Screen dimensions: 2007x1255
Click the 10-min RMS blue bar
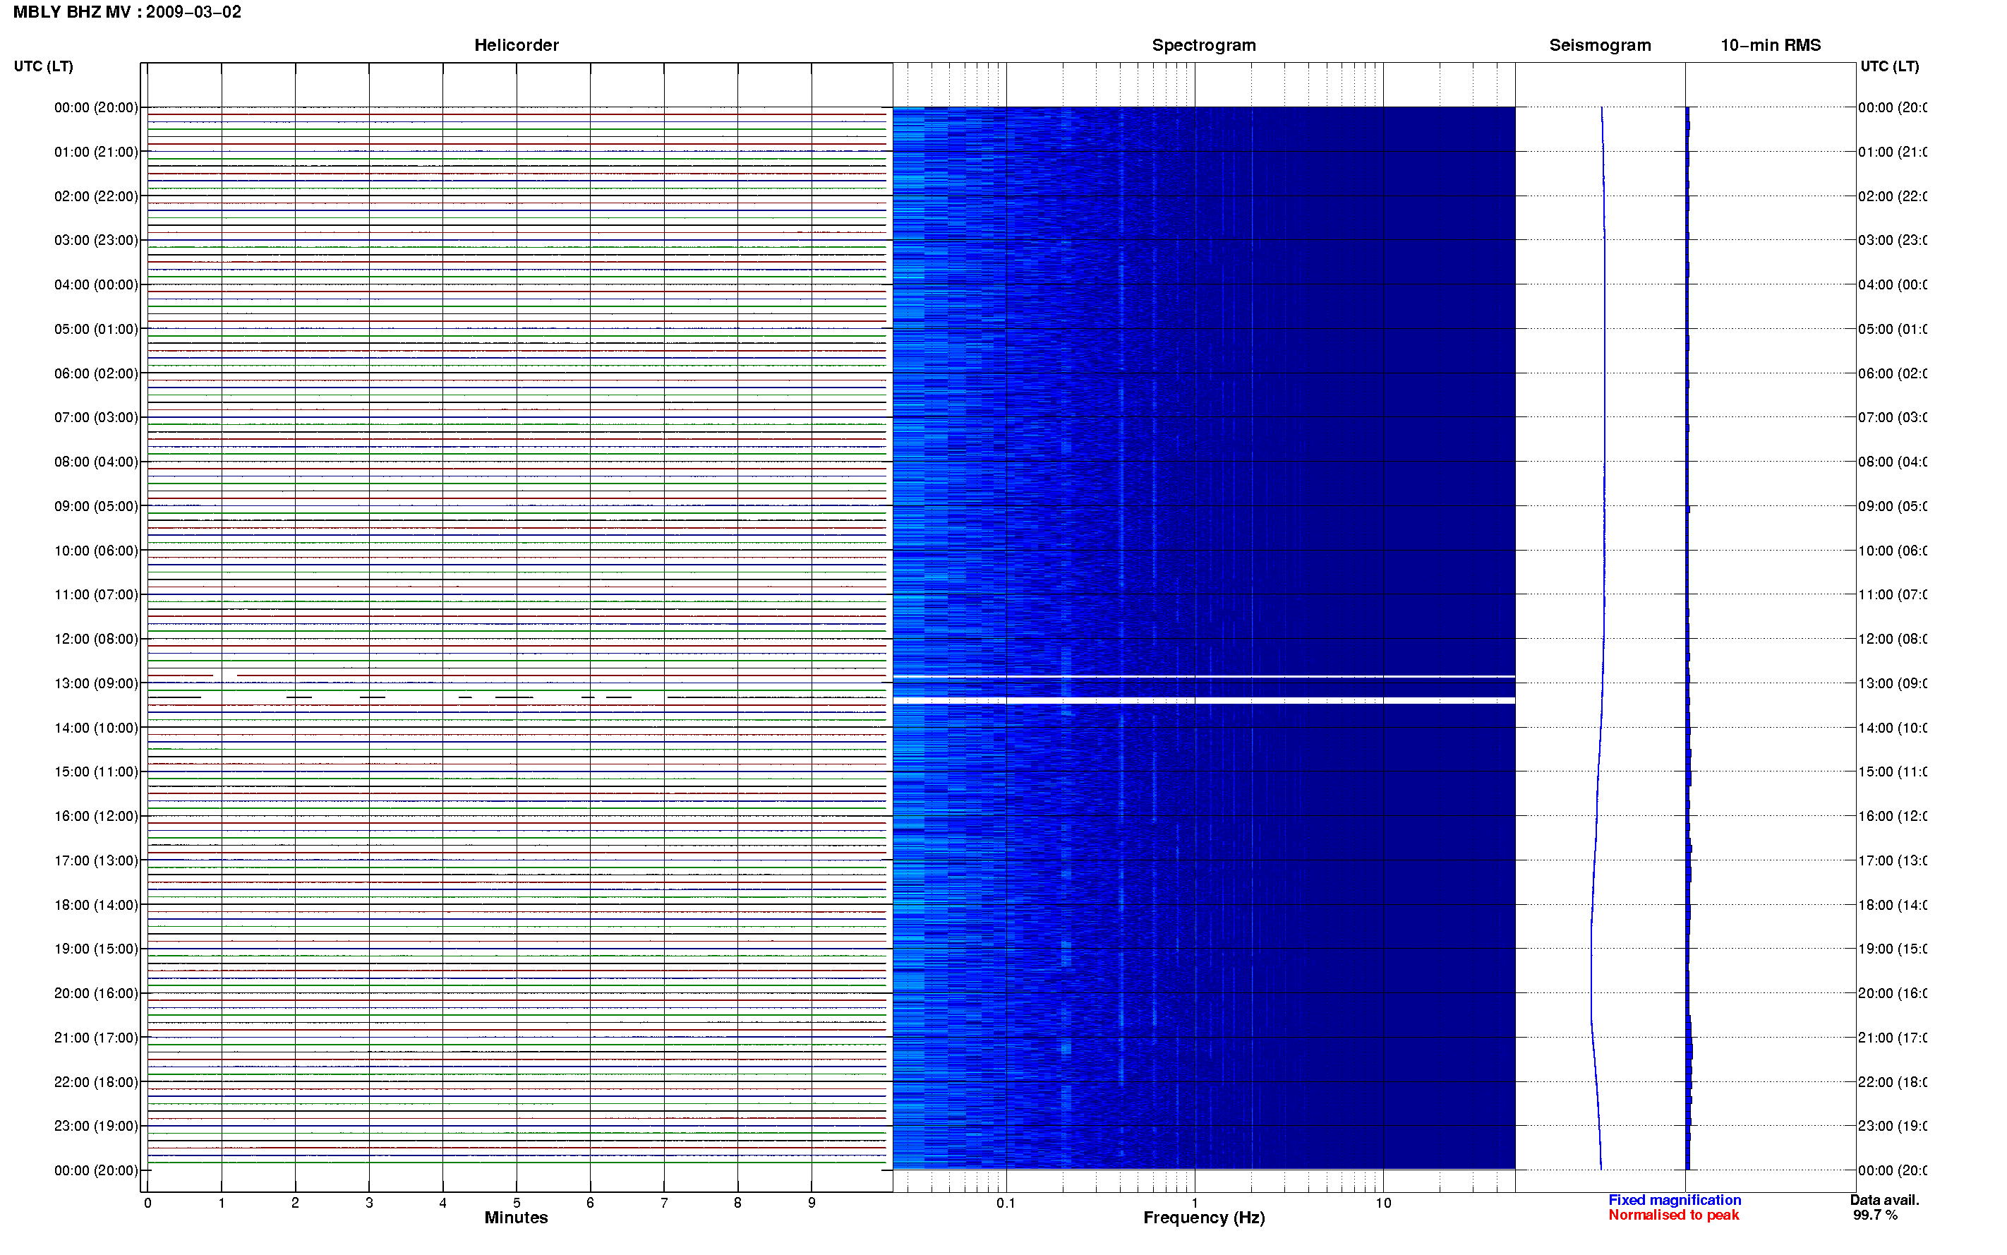click(x=1689, y=639)
